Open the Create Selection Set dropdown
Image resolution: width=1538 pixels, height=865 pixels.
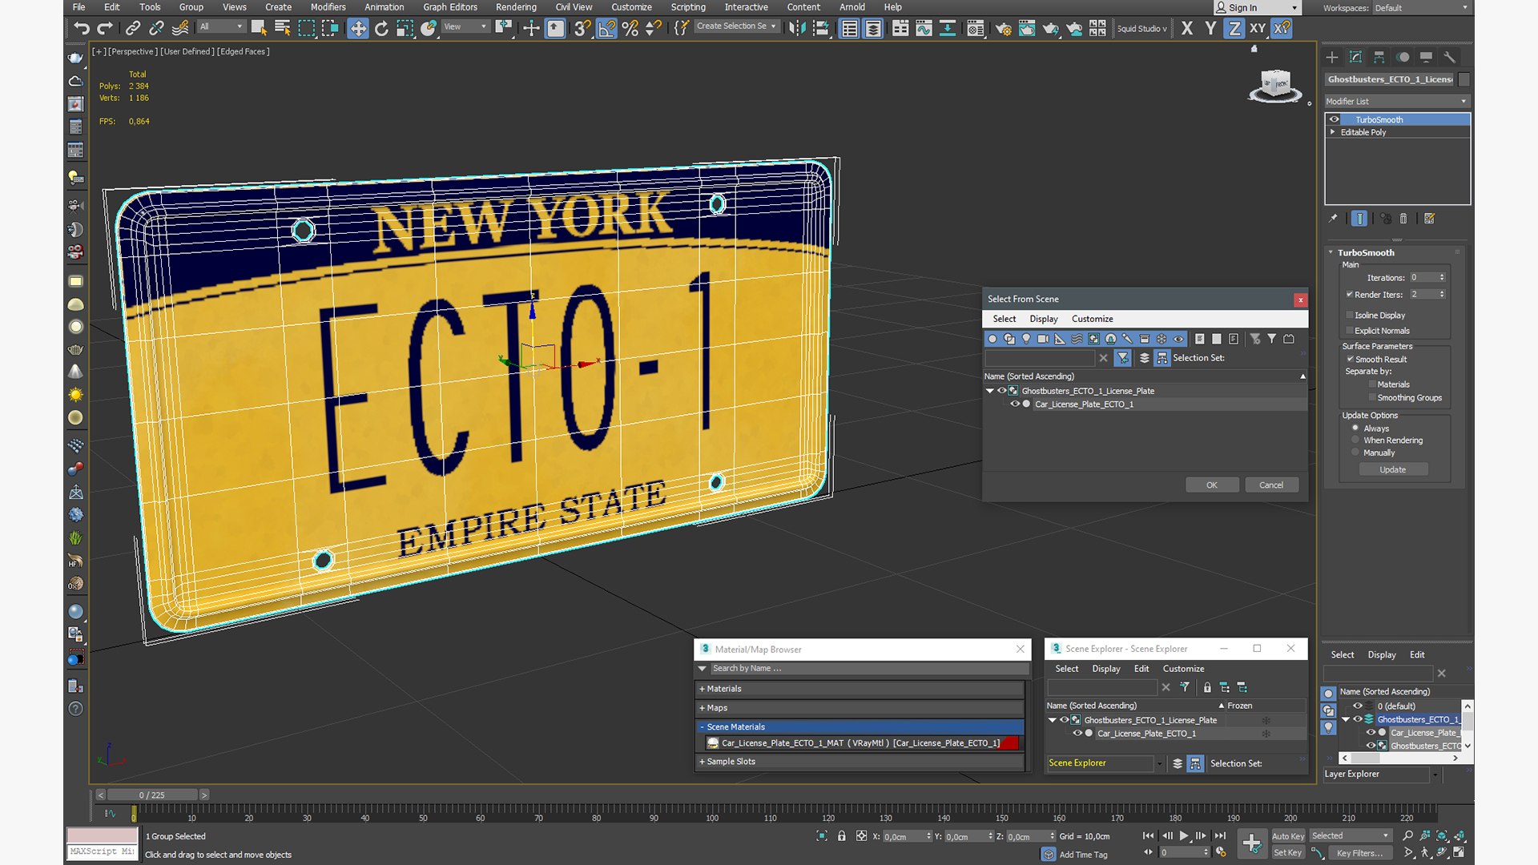pos(735,26)
